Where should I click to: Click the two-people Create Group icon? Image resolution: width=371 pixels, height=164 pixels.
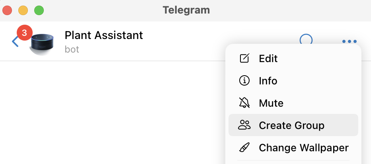(244, 125)
